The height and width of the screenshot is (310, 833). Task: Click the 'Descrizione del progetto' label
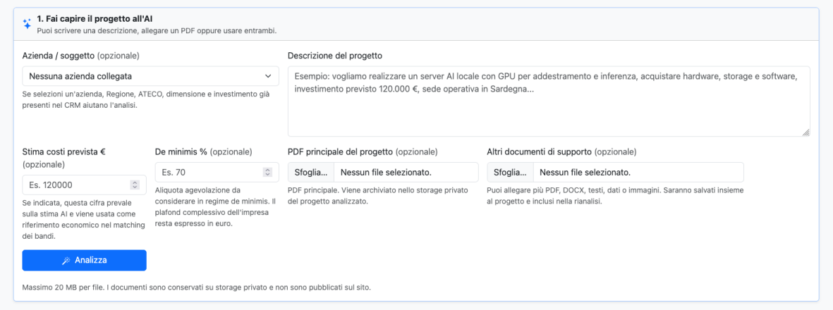pyautogui.click(x=335, y=55)
